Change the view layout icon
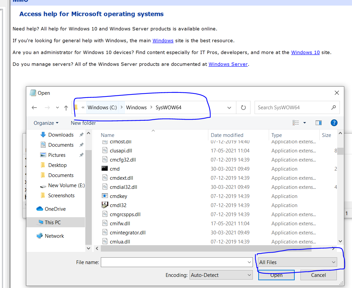Viewport: 352px width, 288px height. pos(296,123)
